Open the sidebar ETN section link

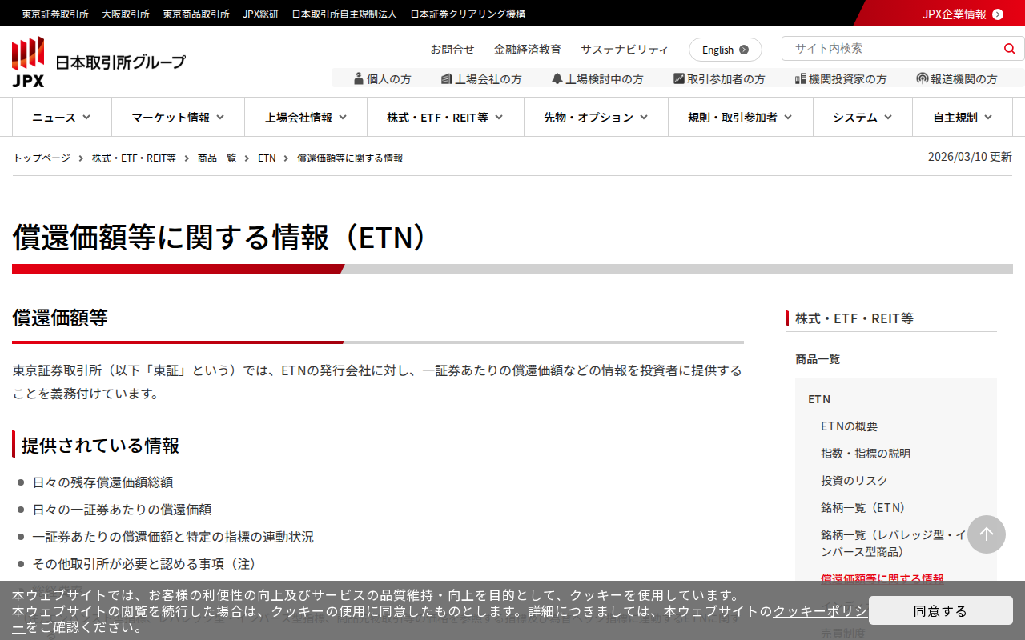819,398
